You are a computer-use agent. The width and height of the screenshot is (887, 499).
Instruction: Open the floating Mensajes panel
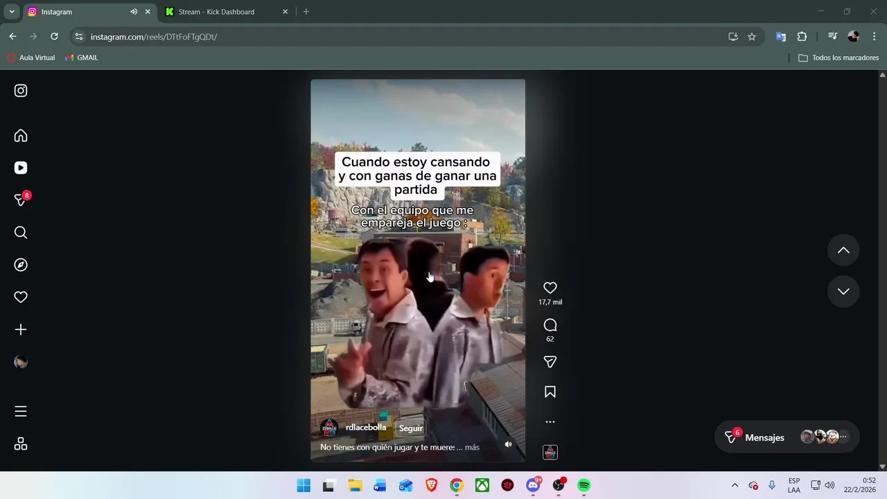[787, 437]
